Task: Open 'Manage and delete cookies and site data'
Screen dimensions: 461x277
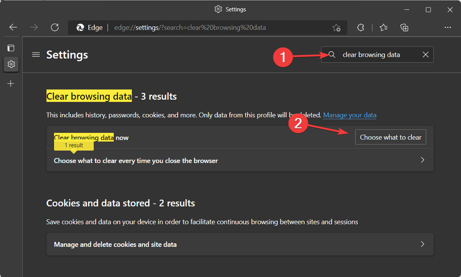Action: (x=240, y=244)
